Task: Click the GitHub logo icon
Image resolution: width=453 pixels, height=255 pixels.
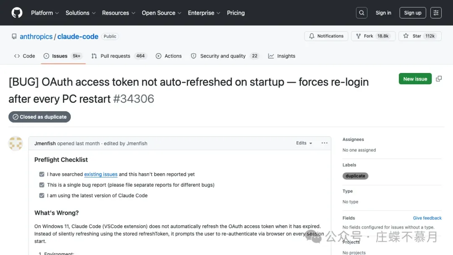Action: tap(17, 13)
